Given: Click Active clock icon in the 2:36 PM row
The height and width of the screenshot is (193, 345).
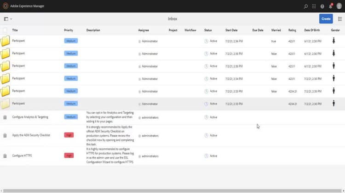Looking at the screenshot, I should click(206, 41).
